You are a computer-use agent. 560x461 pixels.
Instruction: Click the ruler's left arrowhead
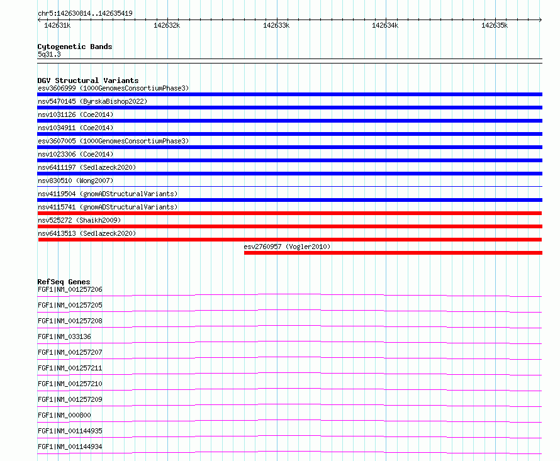tap(39, 19)
